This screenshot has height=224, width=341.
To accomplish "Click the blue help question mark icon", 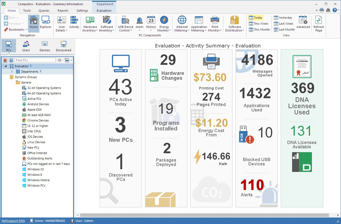I will coord(335,10).
